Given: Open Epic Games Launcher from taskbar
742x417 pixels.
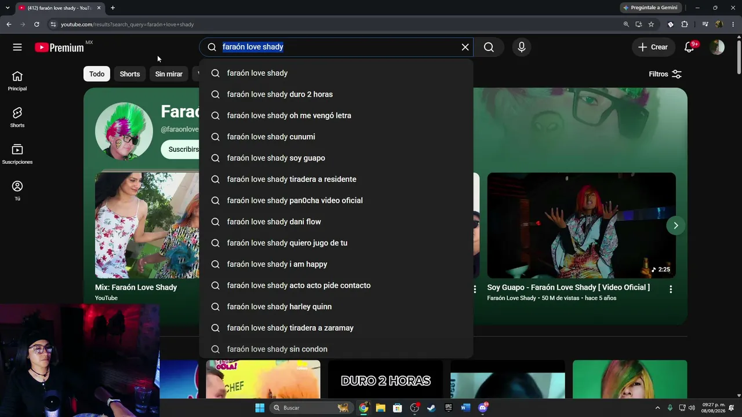Looking at the screenshot, I should coord(448,408).
